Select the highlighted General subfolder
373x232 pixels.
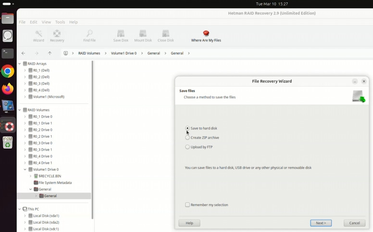tap(48, 196)
